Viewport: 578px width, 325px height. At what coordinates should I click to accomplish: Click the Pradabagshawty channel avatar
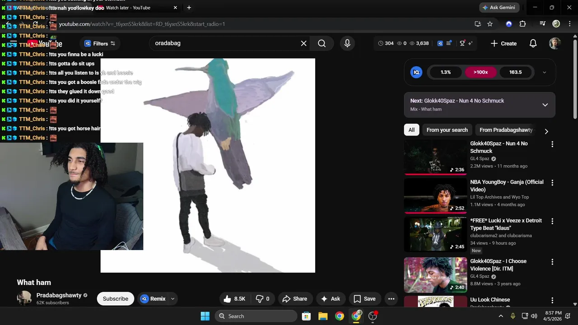[24, 298]
